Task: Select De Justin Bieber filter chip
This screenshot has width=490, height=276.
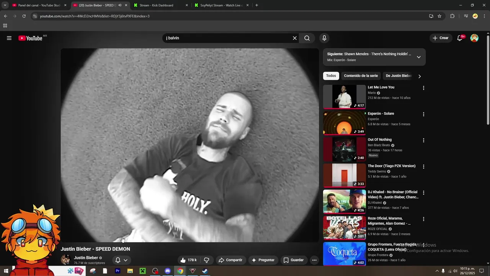Action: (399, 76)
